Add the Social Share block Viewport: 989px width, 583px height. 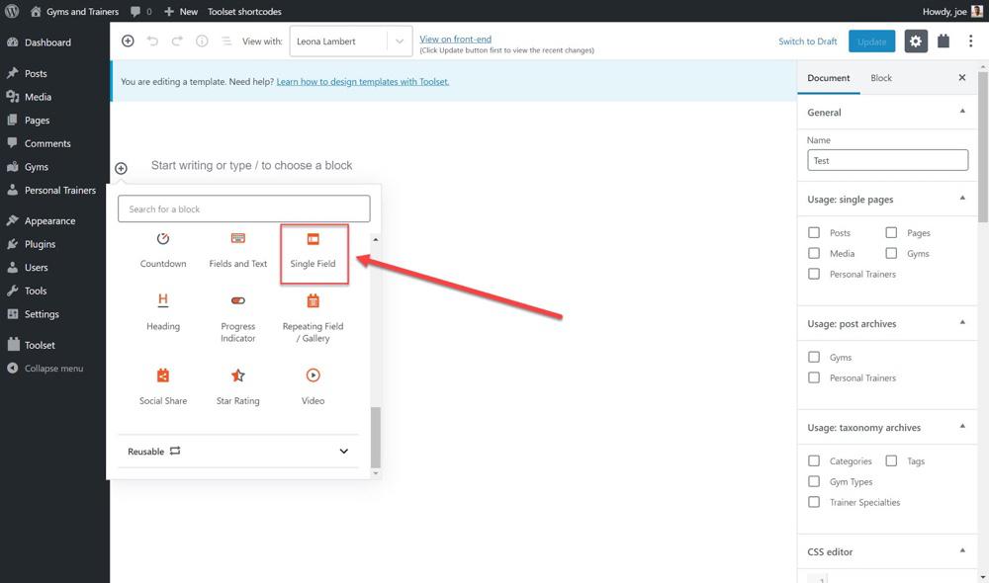(x=163, y=386)
